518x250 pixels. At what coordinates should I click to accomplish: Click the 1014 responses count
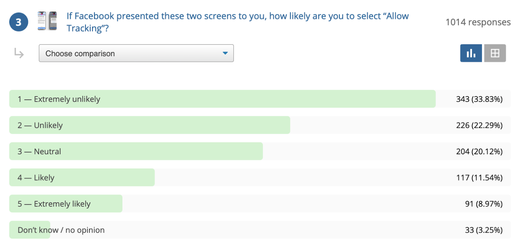[x=478, y=22]
